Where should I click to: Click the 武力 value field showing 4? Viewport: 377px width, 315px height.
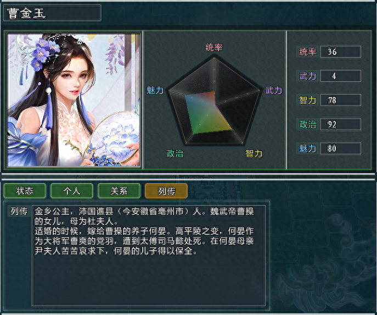341,76
